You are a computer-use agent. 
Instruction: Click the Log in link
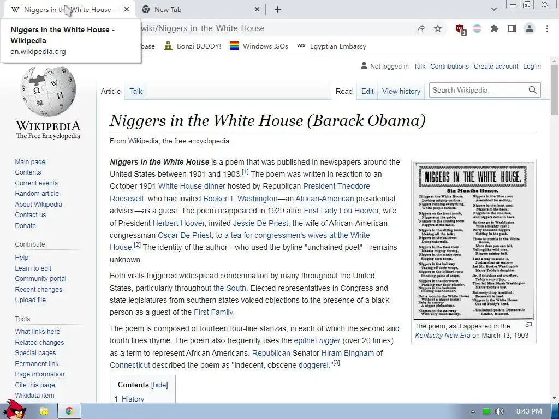[x=532, y=66]
